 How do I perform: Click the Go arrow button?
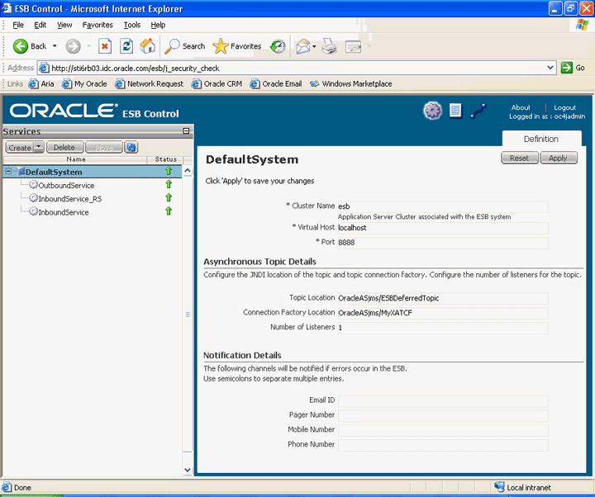[x=567, y=68]
